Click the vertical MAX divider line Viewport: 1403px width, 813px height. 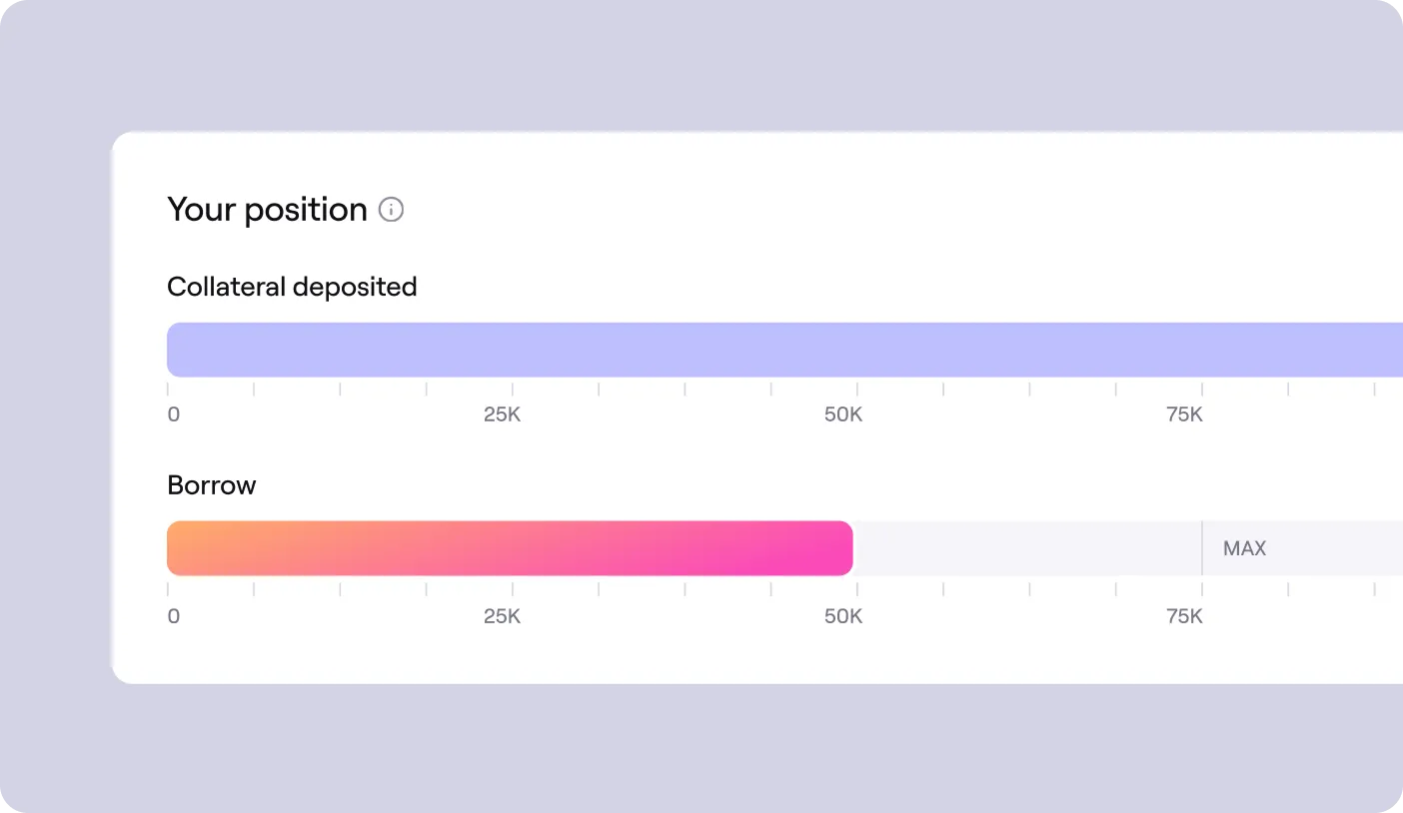point(1201,548)
